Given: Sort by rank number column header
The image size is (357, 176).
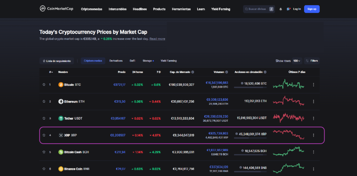Looking at the screenshot, I should [x=51, y=72].
